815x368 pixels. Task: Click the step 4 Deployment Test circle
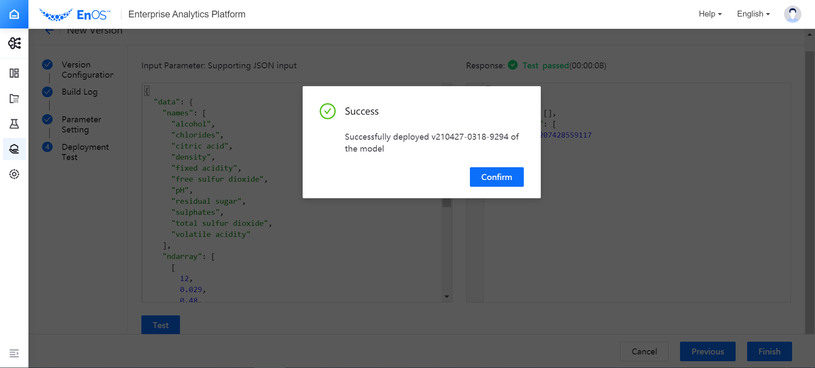coord(48,147)
